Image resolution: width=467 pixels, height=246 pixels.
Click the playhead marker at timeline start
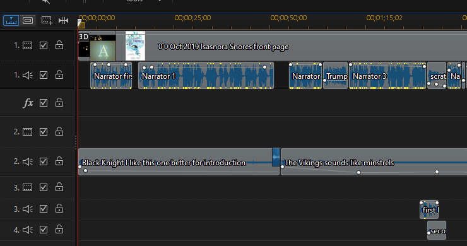click(x=80, y=23)
